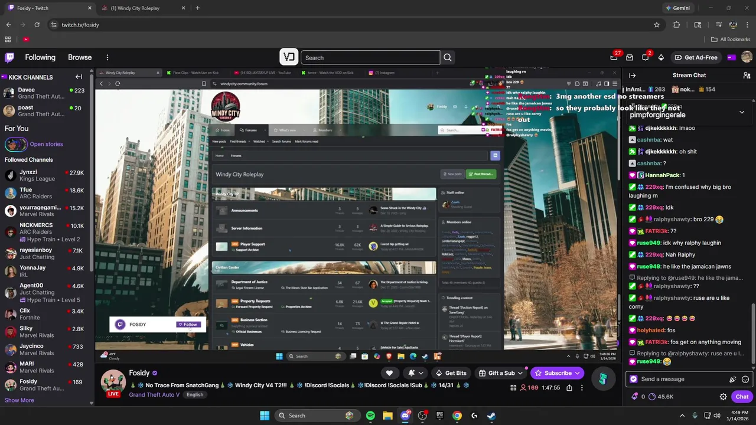756x425 pixels.
Task: Open the Gemini button in Chrome
Action: coord(677,8)
